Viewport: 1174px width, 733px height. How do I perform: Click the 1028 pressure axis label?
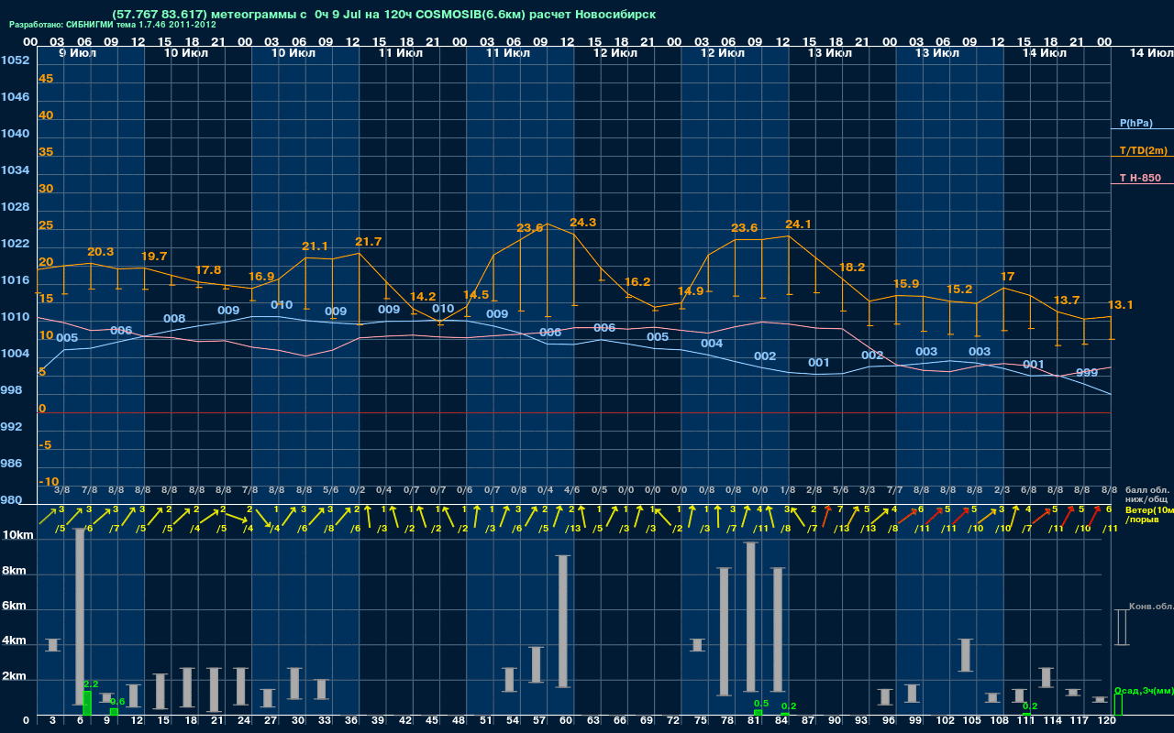[15, 207]
